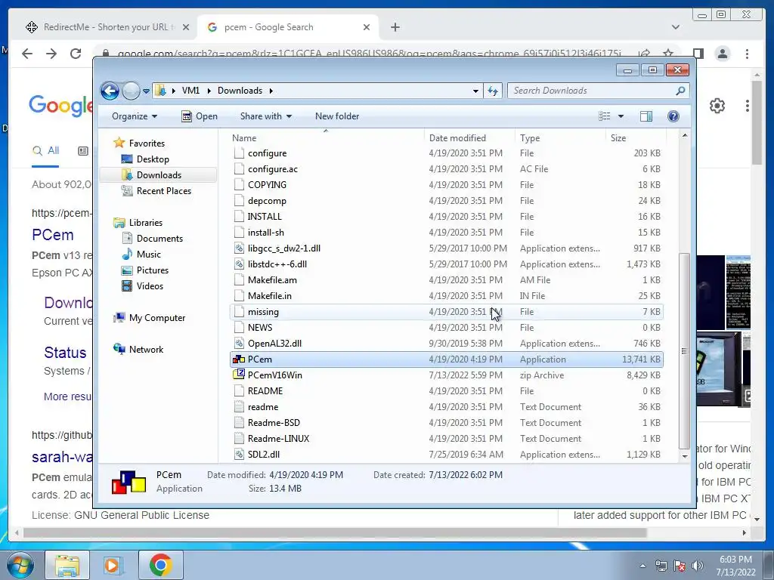Click the file list vertical scrollbar thumb

pyautogui.click(x=683, y=351)
